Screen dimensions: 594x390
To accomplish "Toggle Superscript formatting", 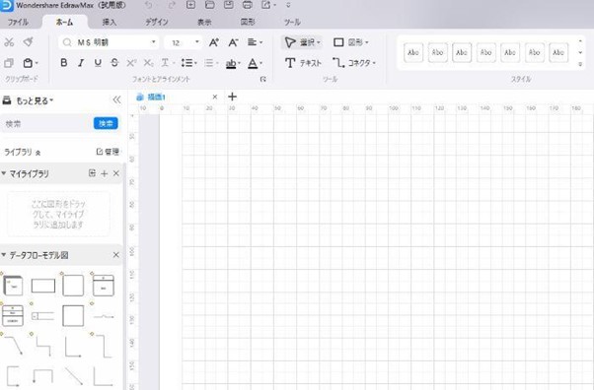I will point(131,63).
